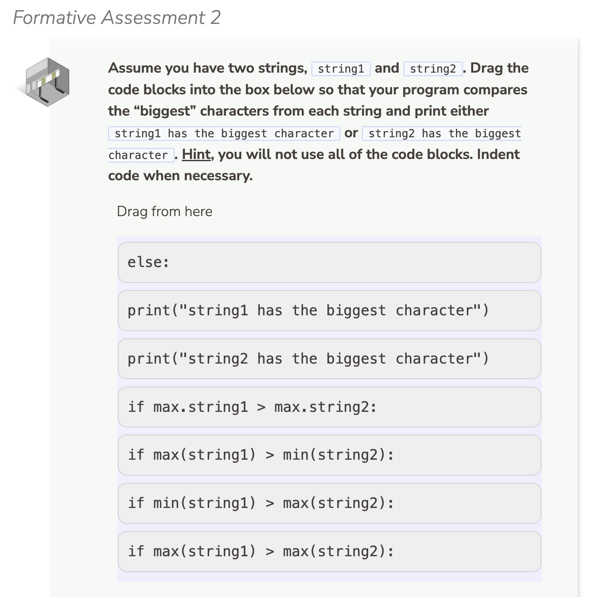Select the "else:" code block
Screen dimensions: 591x597
[329, 262]
